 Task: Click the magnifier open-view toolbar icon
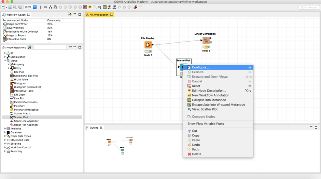tap(100, 7)
